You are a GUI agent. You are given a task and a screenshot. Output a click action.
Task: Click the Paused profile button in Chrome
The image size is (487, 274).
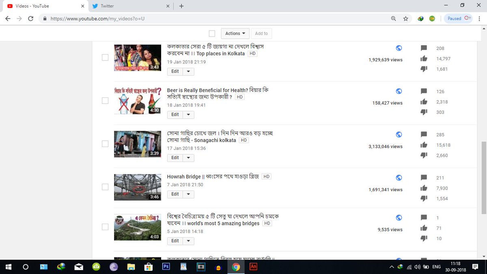[459, 18]
